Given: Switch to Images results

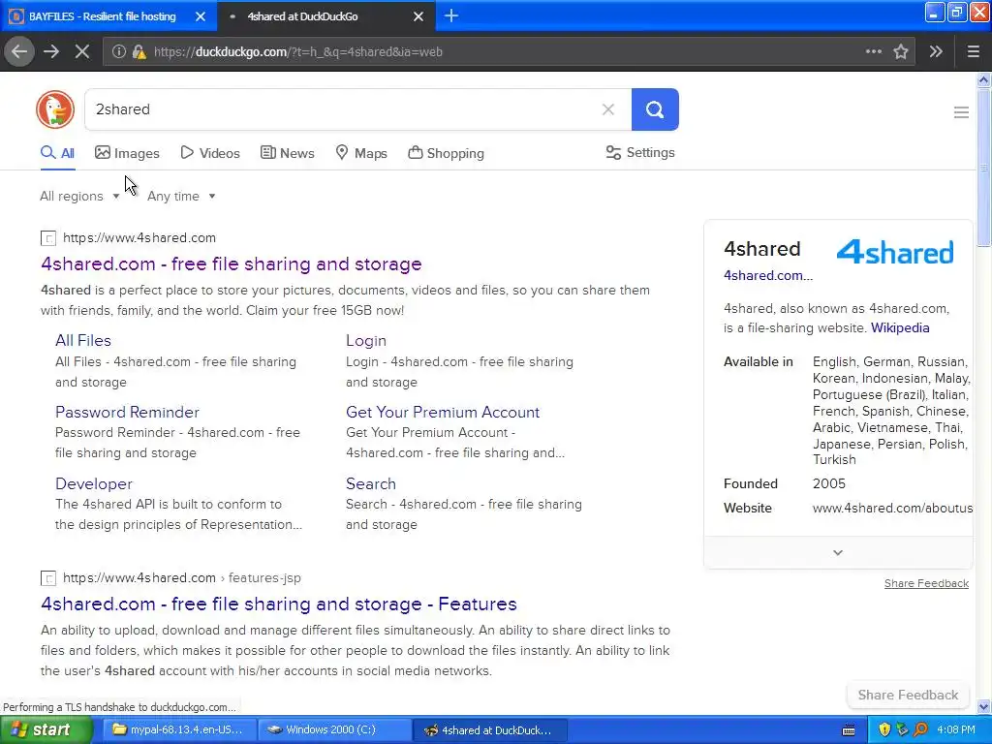Looking at the screenshot, I should 127,153.
